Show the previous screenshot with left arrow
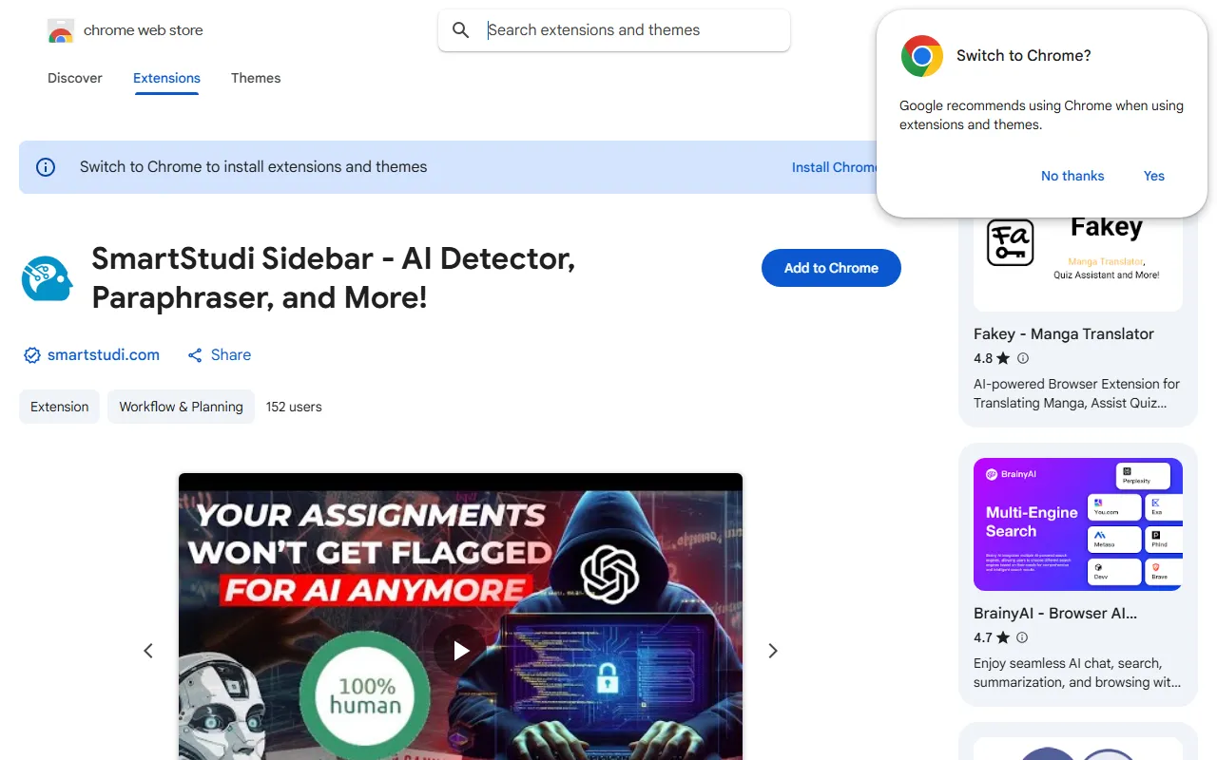1217x760 pixels. pyautogui.click(x=148, y=651)
